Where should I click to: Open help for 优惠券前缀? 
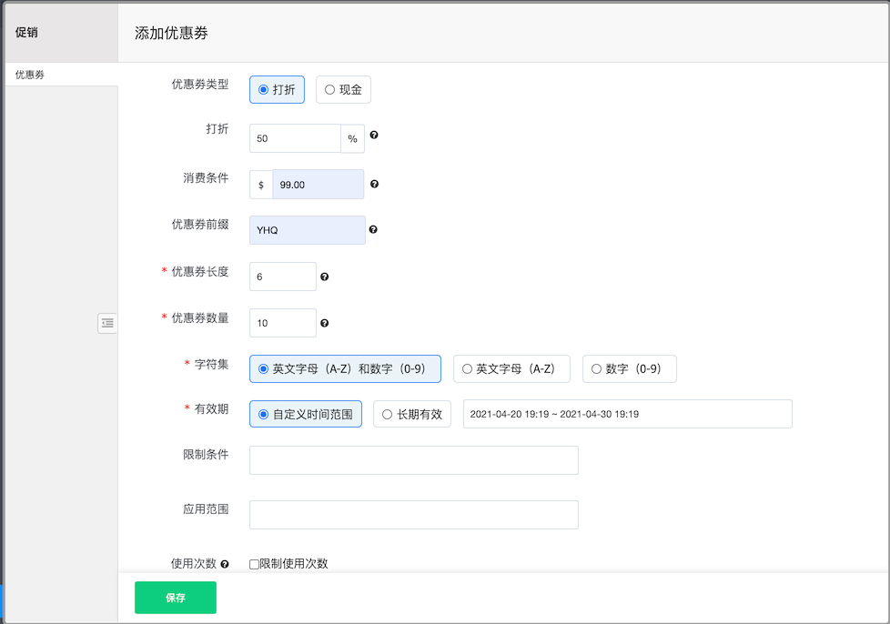373,229
